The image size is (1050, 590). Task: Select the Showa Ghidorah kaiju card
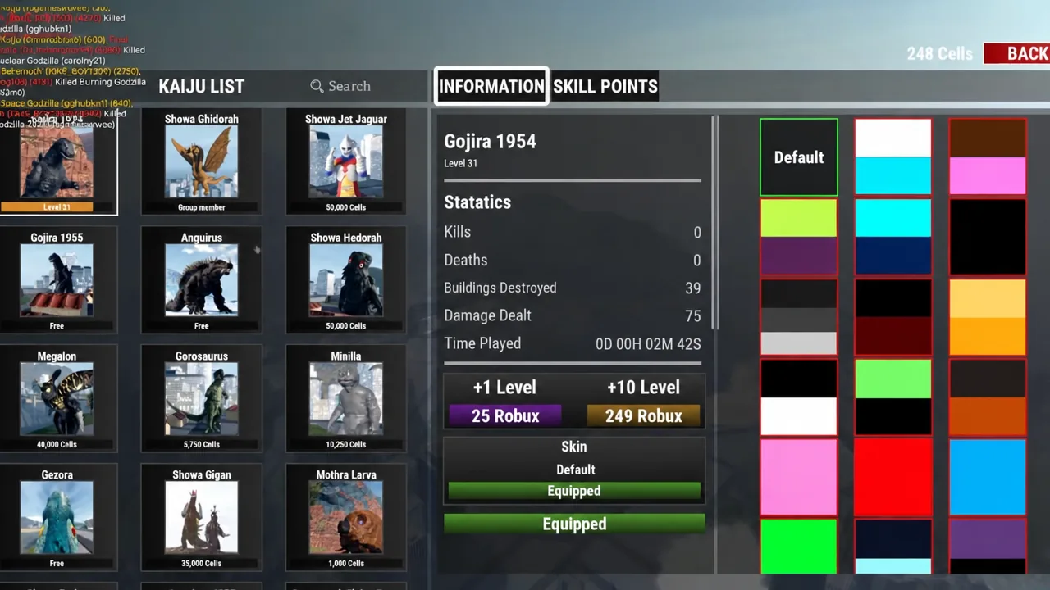click(202, 162)
